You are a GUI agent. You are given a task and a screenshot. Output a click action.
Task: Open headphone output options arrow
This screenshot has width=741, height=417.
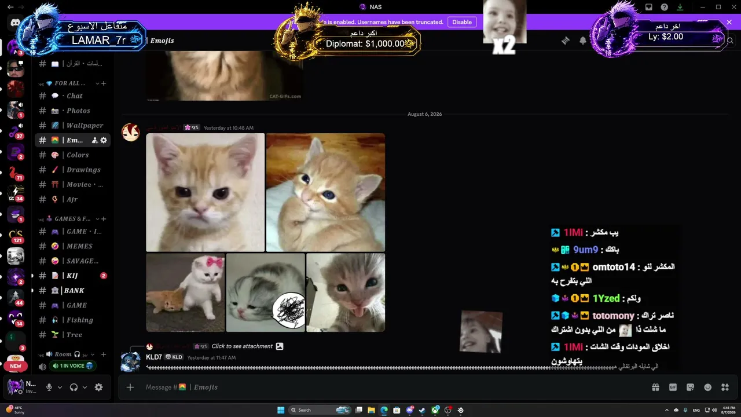click(85, 387)
